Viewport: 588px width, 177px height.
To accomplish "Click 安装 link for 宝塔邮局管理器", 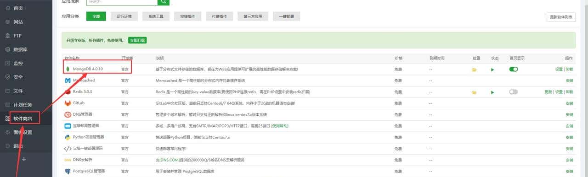I will (x=570, y=126).
